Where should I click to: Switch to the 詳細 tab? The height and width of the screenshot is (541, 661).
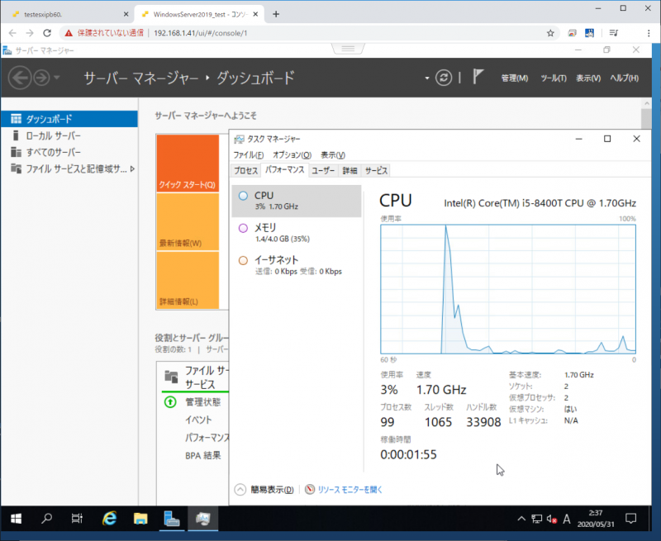pos(350,171)
